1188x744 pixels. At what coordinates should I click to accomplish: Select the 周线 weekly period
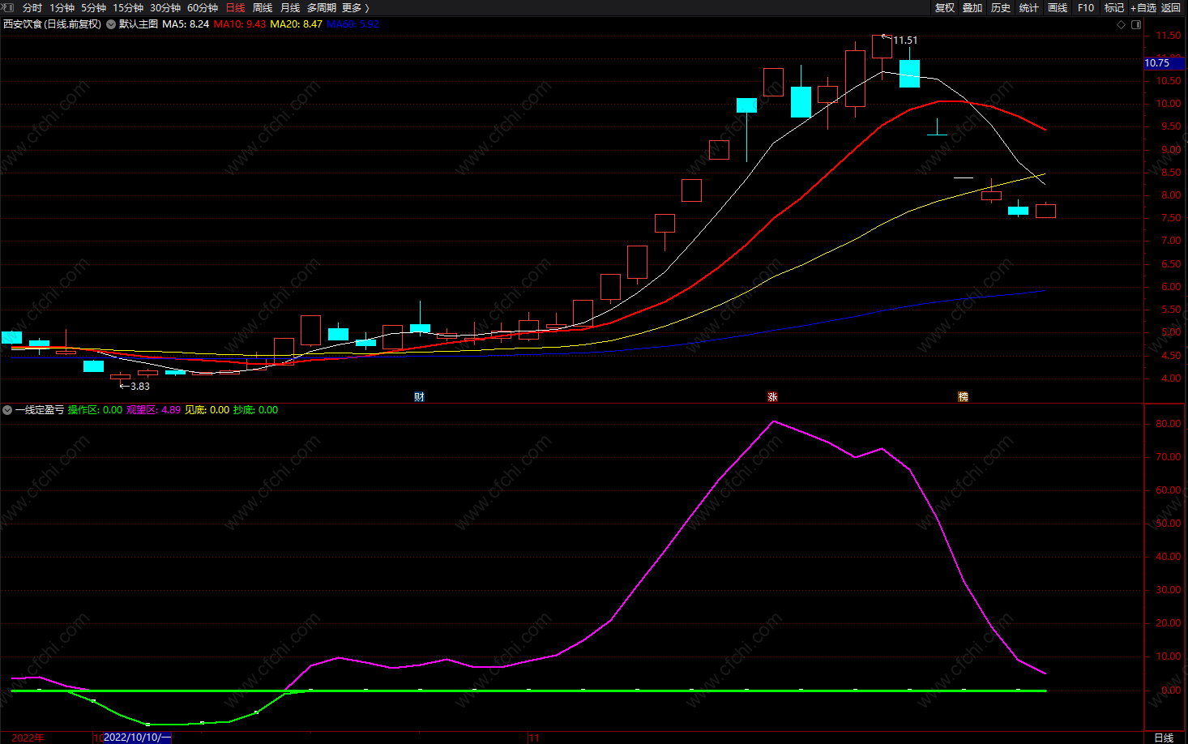[263, 7]
